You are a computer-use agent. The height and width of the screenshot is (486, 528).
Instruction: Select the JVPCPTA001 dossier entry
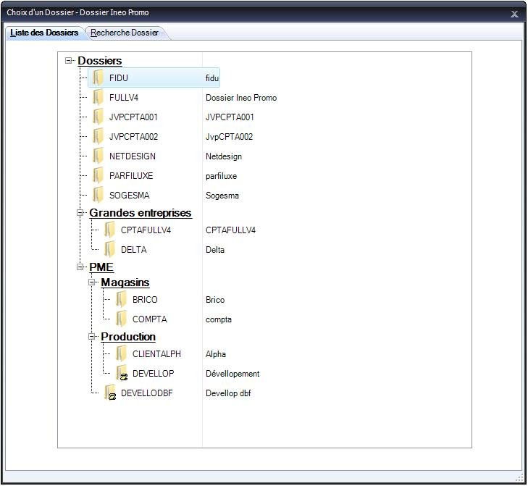(x=133, y=117)
